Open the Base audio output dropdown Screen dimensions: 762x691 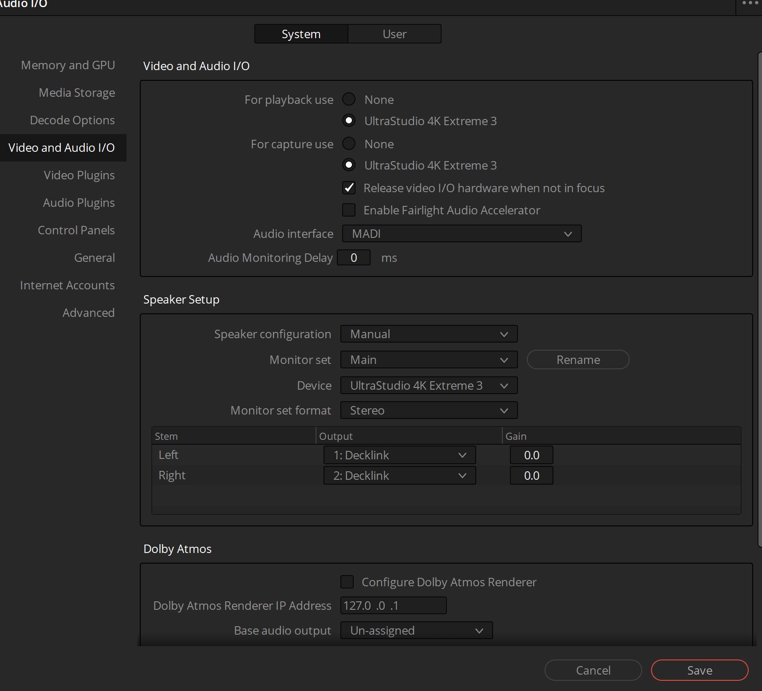click(x=416, y=630)
